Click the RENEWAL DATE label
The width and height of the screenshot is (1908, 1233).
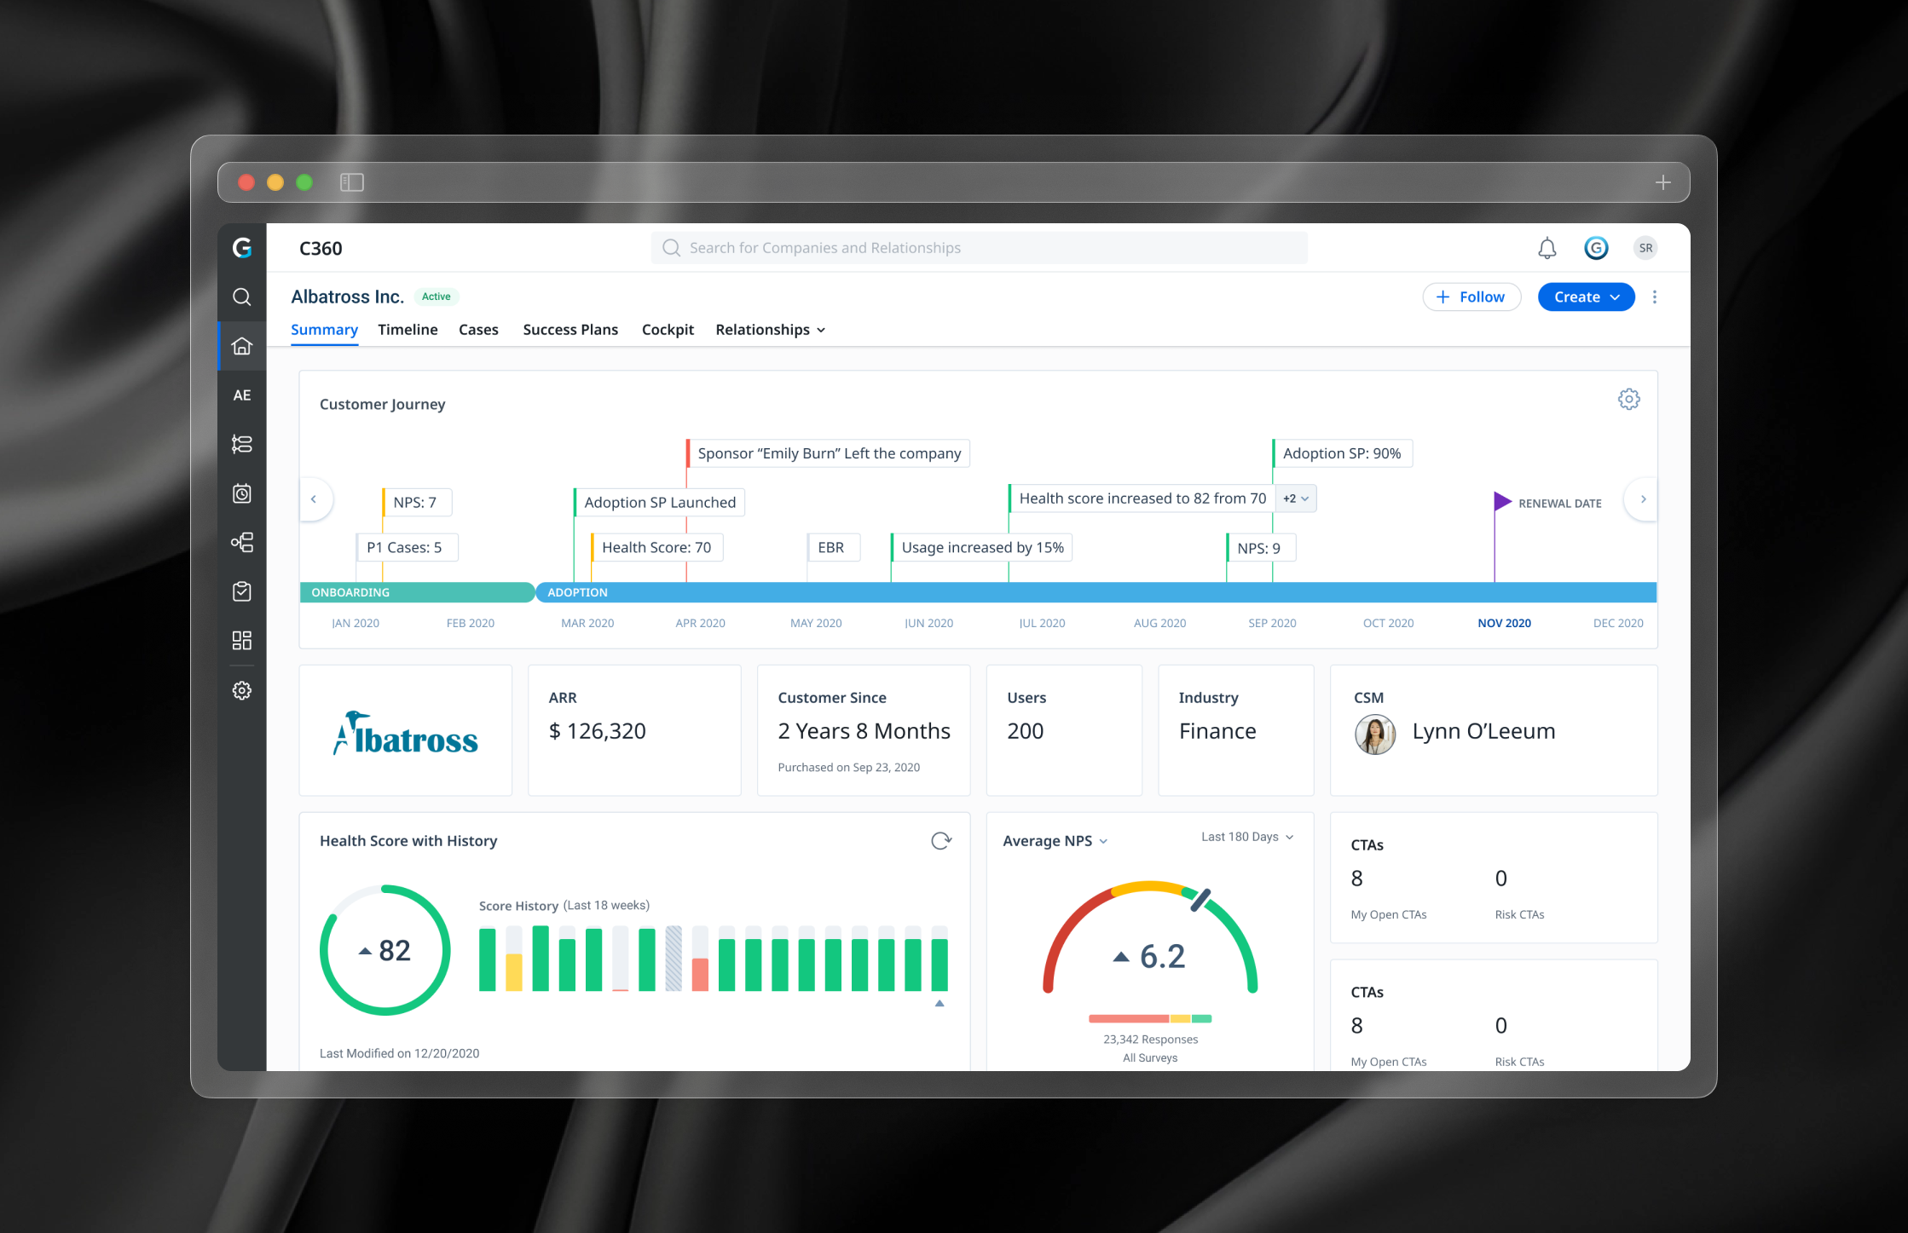coord(1559,504)
